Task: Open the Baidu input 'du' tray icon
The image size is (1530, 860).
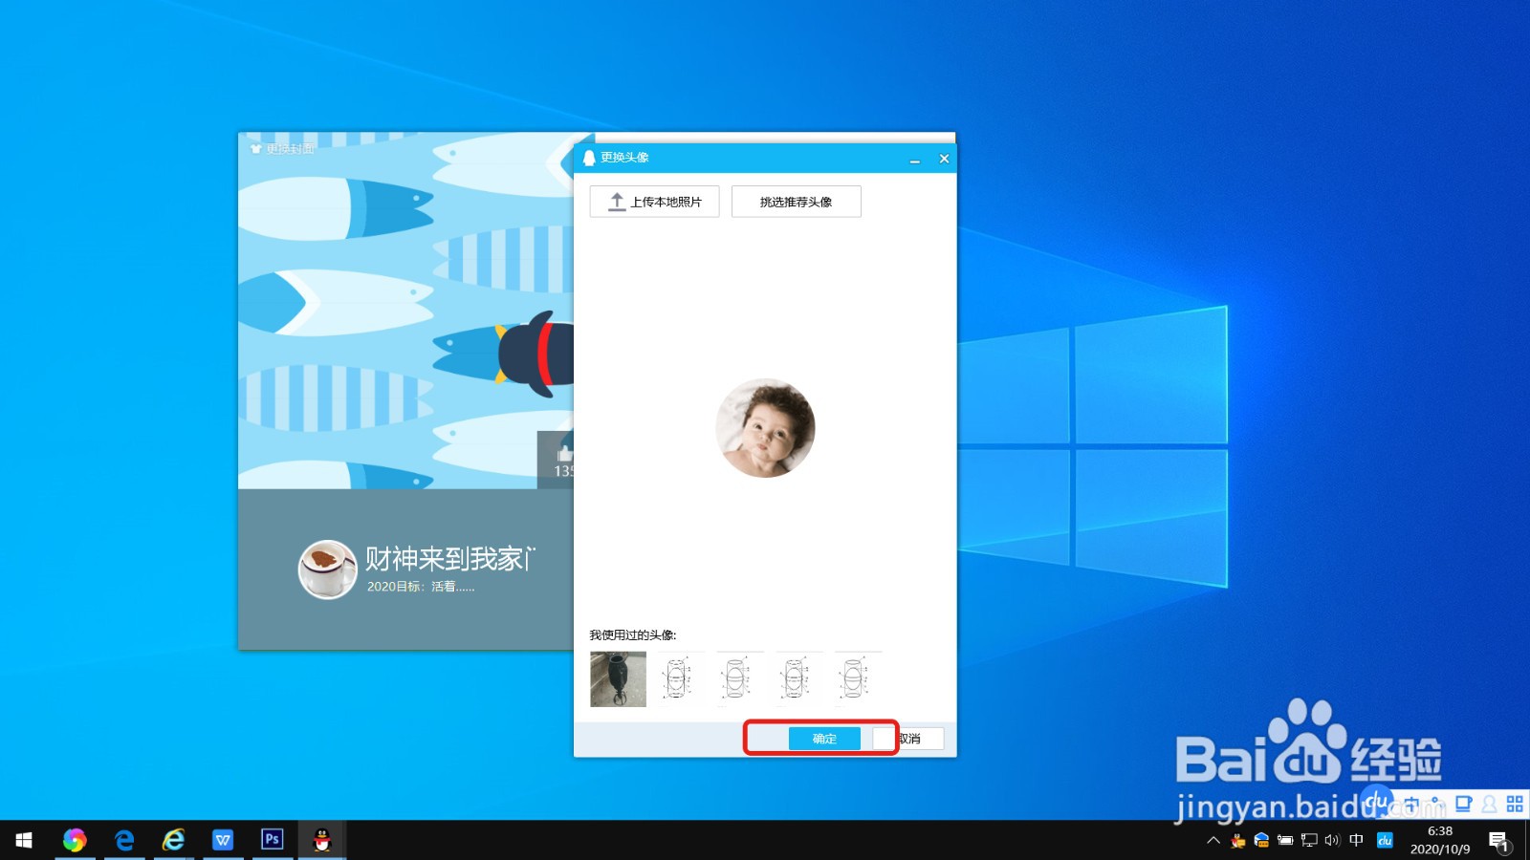Action: coord(1384,842)
